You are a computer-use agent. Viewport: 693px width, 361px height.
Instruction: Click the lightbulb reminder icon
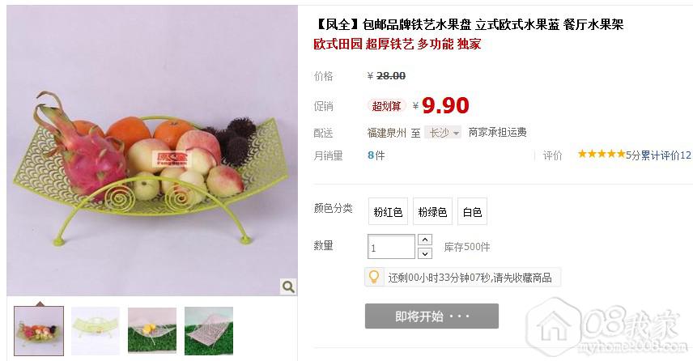click(x=374, y=277)
